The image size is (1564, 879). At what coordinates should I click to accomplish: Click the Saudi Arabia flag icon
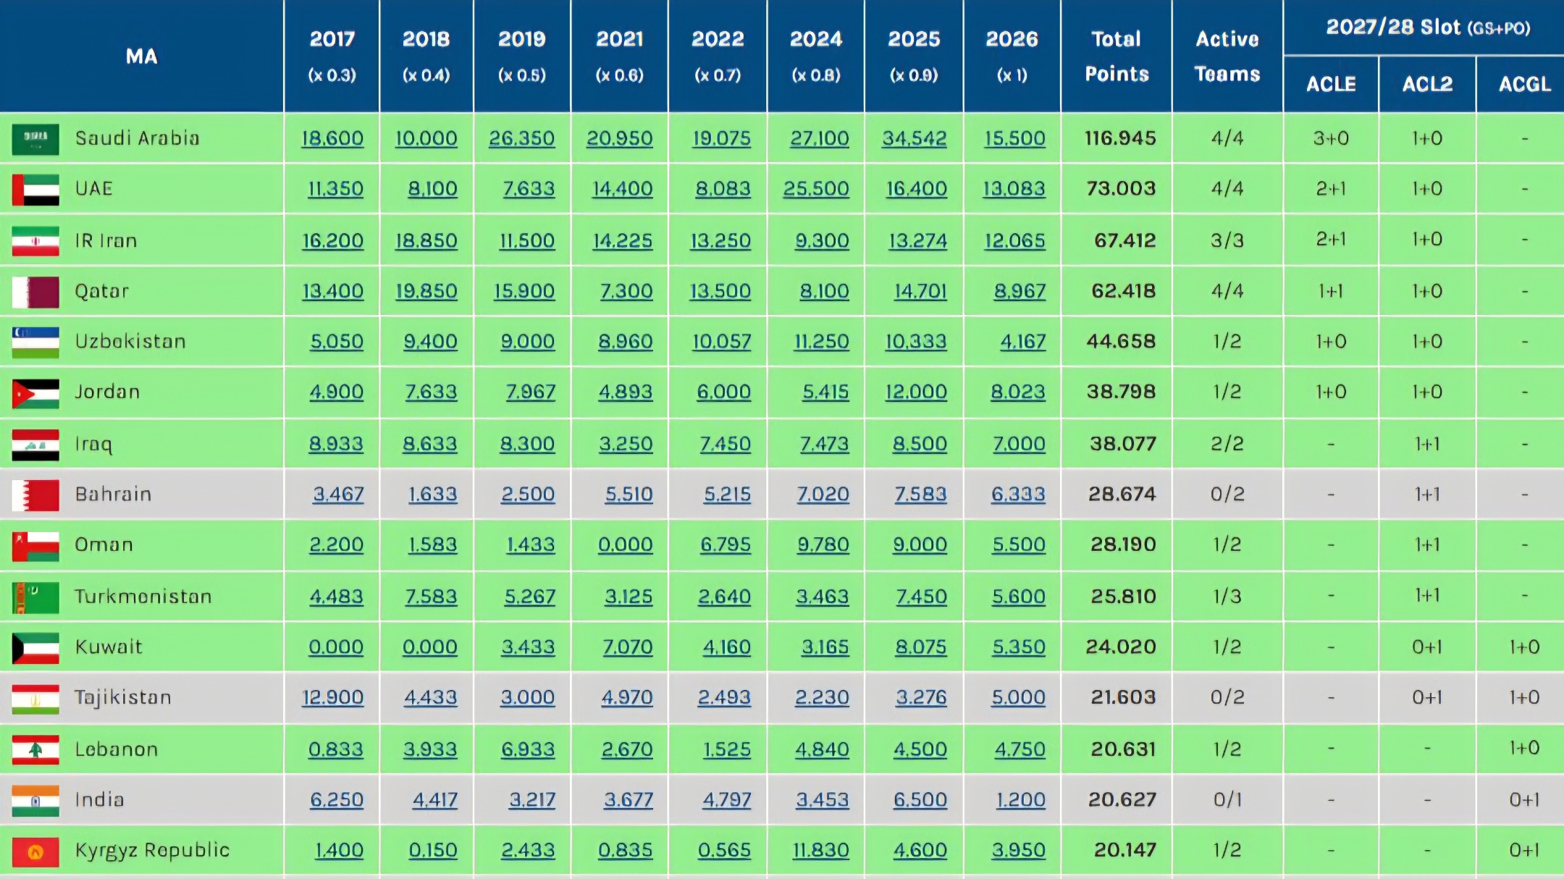(35, 139)
